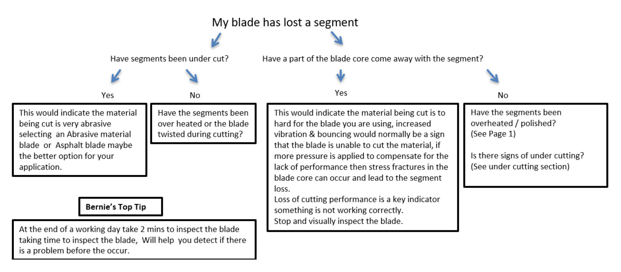Click the 'My blade has lost a segment' title
The image size is (621, 272).
(x=285, y=22)
